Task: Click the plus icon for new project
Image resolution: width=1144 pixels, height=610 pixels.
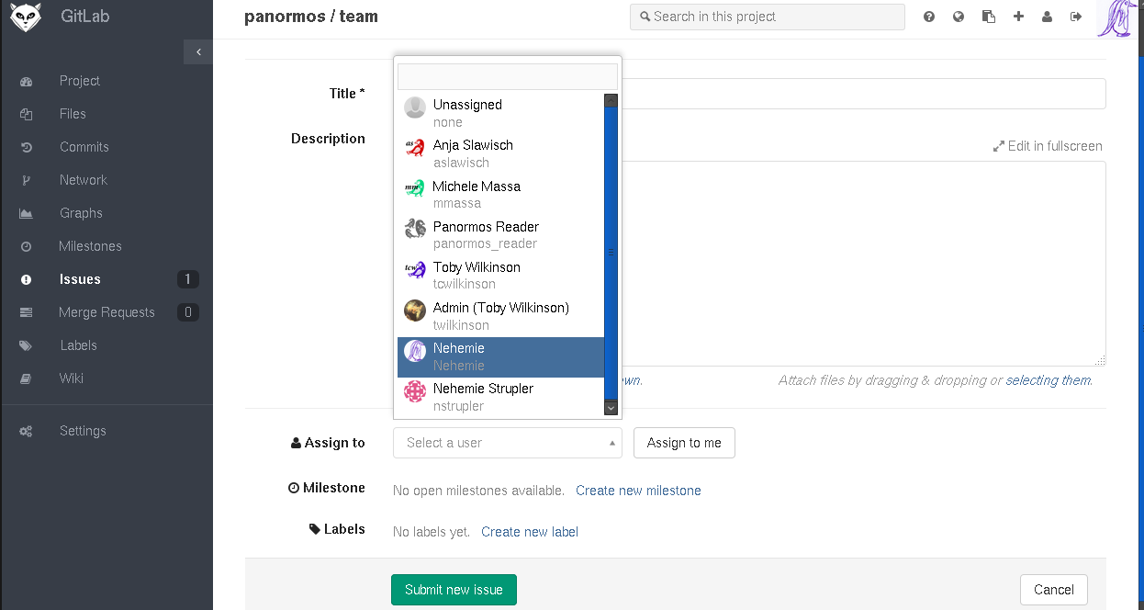Action: click(x=1018, y=17)
